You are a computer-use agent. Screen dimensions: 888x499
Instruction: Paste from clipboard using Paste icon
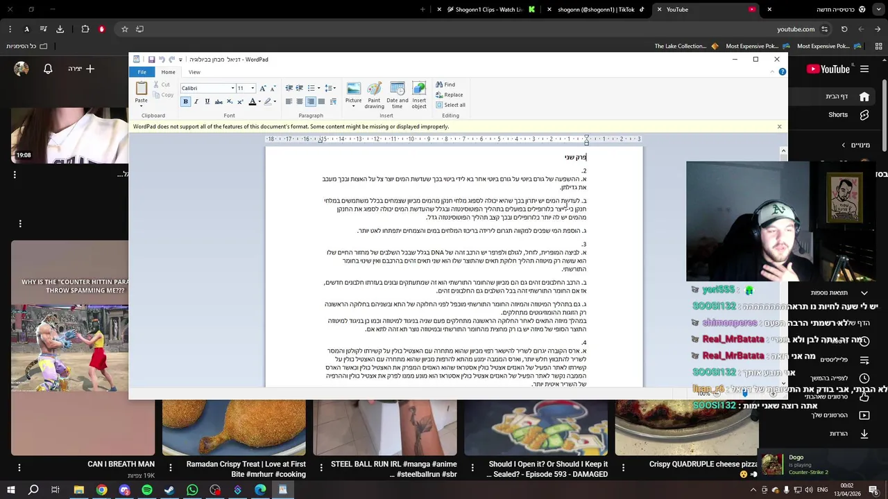[x=142, y=89]
